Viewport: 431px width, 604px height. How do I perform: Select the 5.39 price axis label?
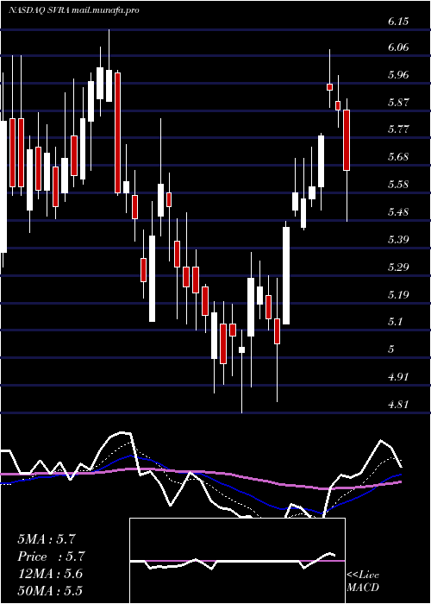point(398,240)
